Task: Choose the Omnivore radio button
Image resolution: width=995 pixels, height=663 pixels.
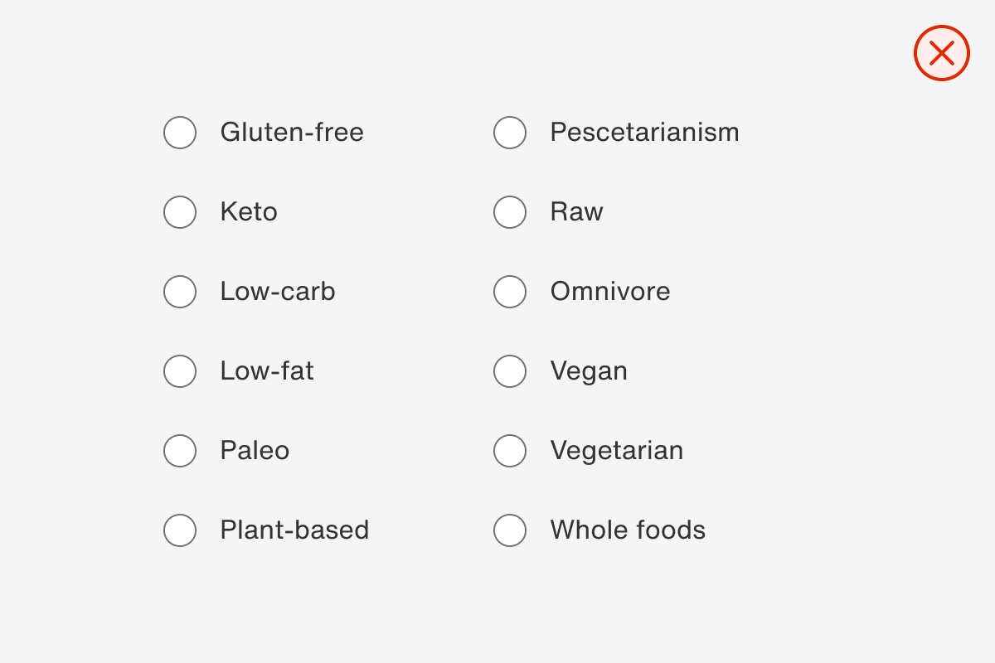Action: (510, 292)
